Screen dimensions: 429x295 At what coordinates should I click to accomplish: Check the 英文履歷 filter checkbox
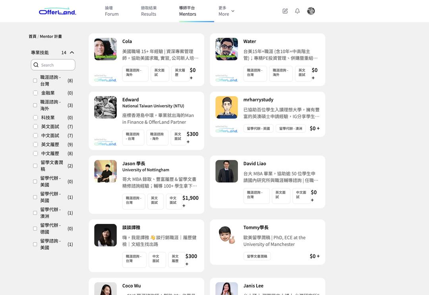click(x=35, y=144)
